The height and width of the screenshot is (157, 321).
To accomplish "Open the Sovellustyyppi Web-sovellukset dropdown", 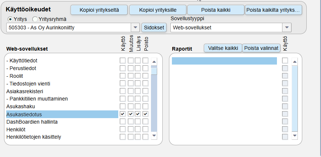I will [231, 28].
